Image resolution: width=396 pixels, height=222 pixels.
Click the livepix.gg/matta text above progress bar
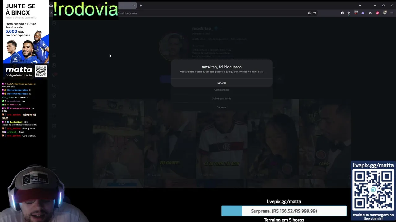click(284, 202)
